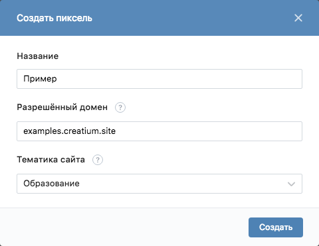Close the Создать пиксель dialog
The image size is (319, 246).
click(x=298, y=18)
